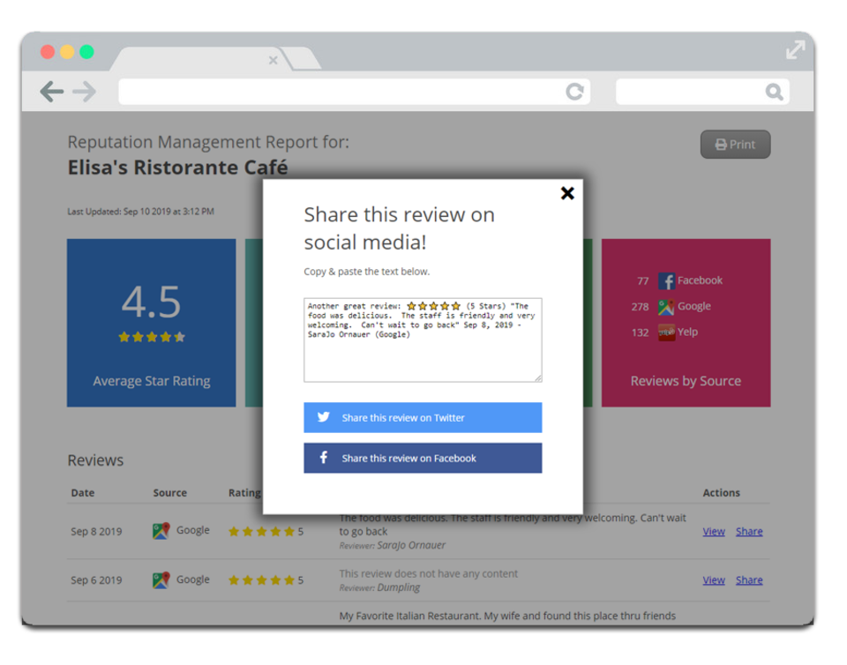Image resolution: width=847 pixels, height=665 pixels.
Task: Share the Sep 6 2019 review
Action: (749, 580)
